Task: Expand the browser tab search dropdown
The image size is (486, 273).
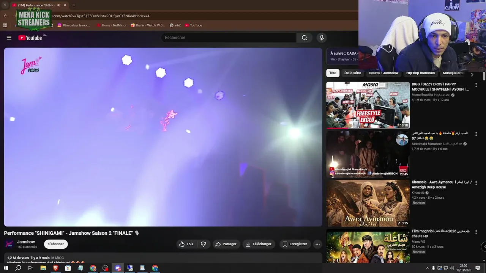Action: point(5,5)
